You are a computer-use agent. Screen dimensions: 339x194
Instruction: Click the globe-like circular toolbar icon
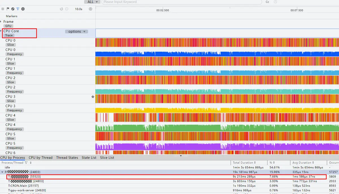13,9
